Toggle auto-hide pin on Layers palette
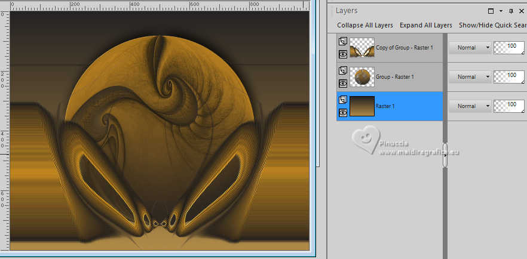Screen dimensions: 527x259 coord(511,11)
